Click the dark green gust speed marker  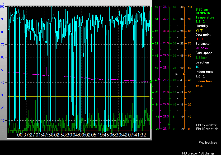coord(169,124)
